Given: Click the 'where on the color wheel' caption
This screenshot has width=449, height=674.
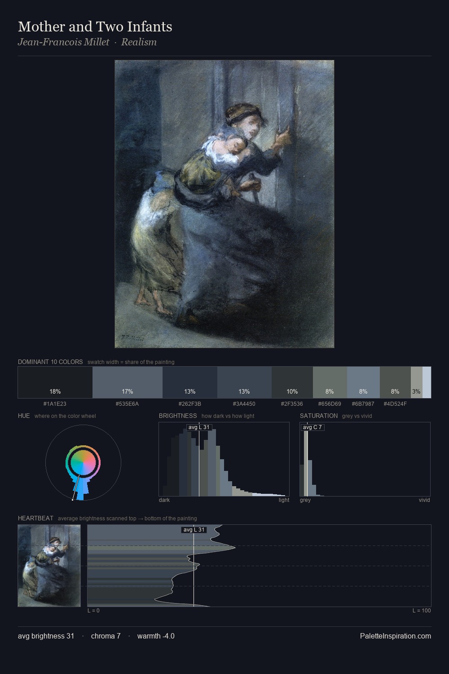Looking at the screenshot, I should coord(65,416).
